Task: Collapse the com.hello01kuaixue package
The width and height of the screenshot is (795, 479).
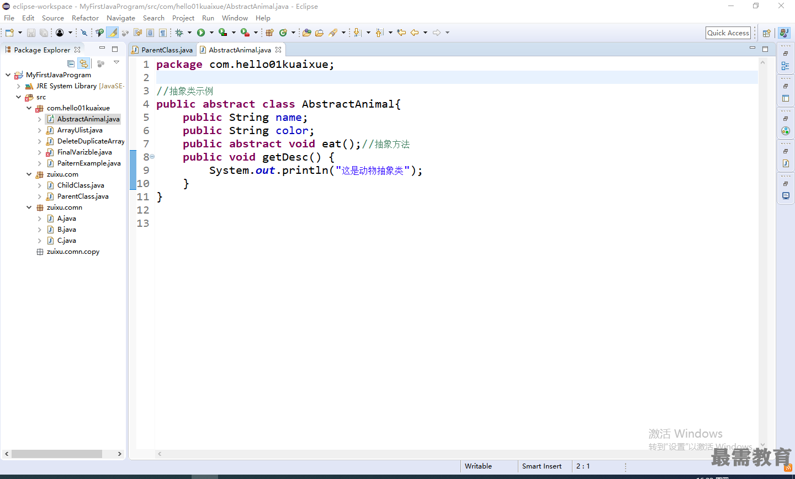Action: coord(29,108)
